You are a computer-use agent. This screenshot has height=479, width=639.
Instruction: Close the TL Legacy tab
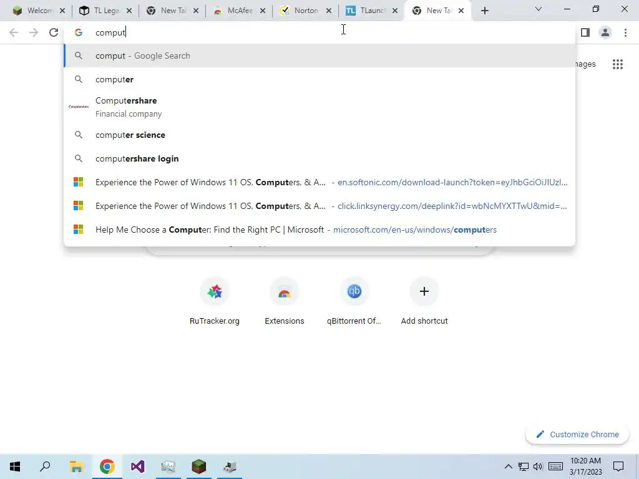click(x=129, y=11)
